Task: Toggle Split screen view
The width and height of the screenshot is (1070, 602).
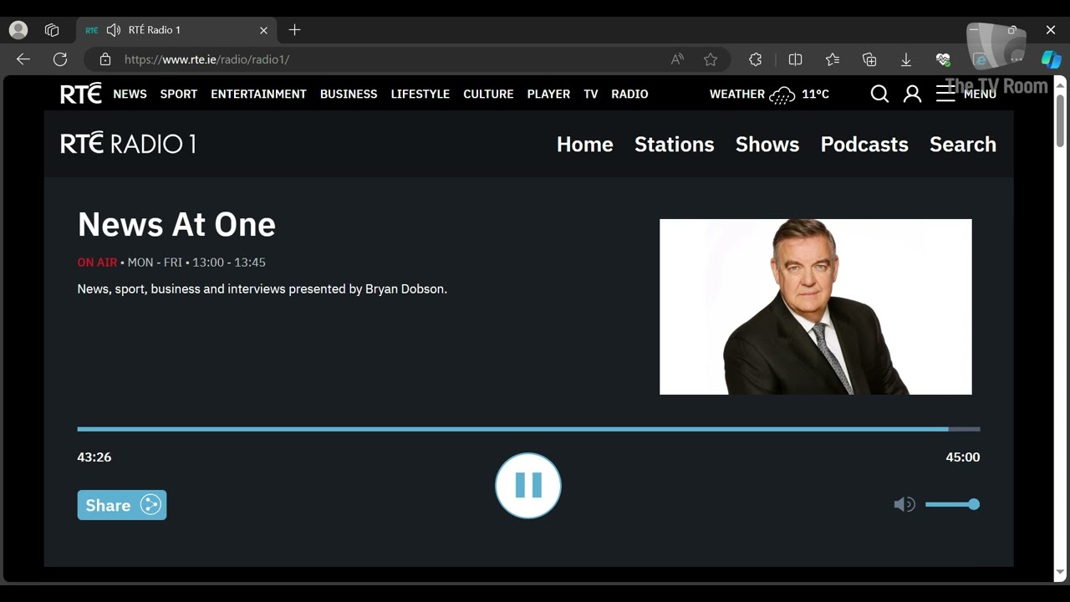Action: [795, 59]
